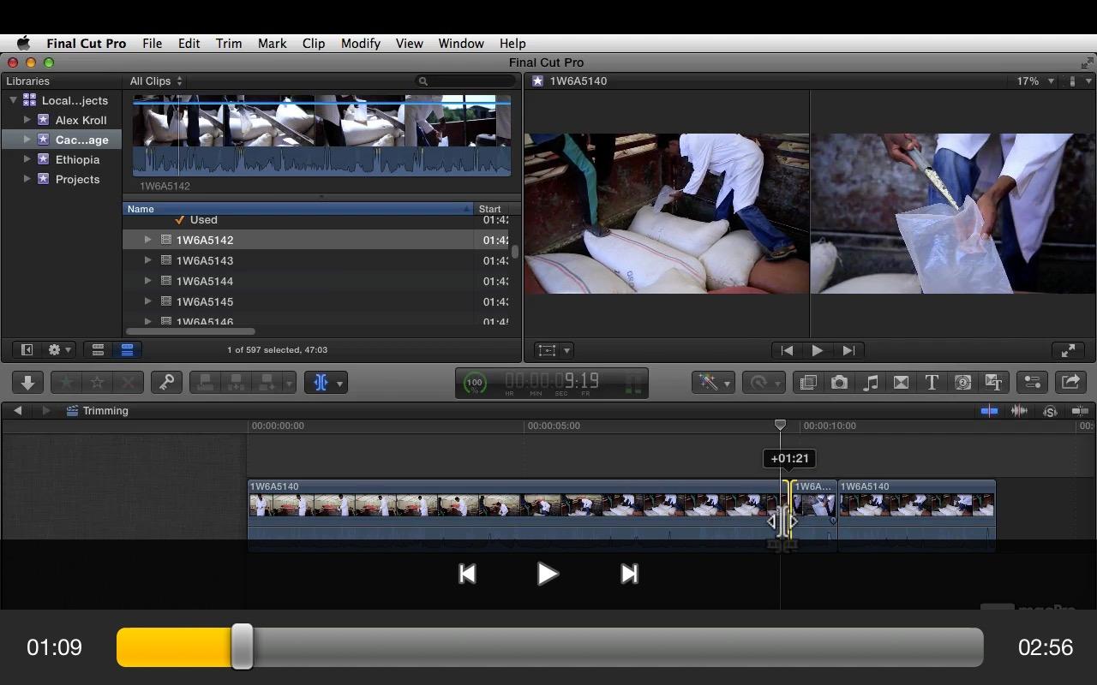1097x685 pixels.
Task: Click the overlay skip-to-start button
Action: pos(467,574)
